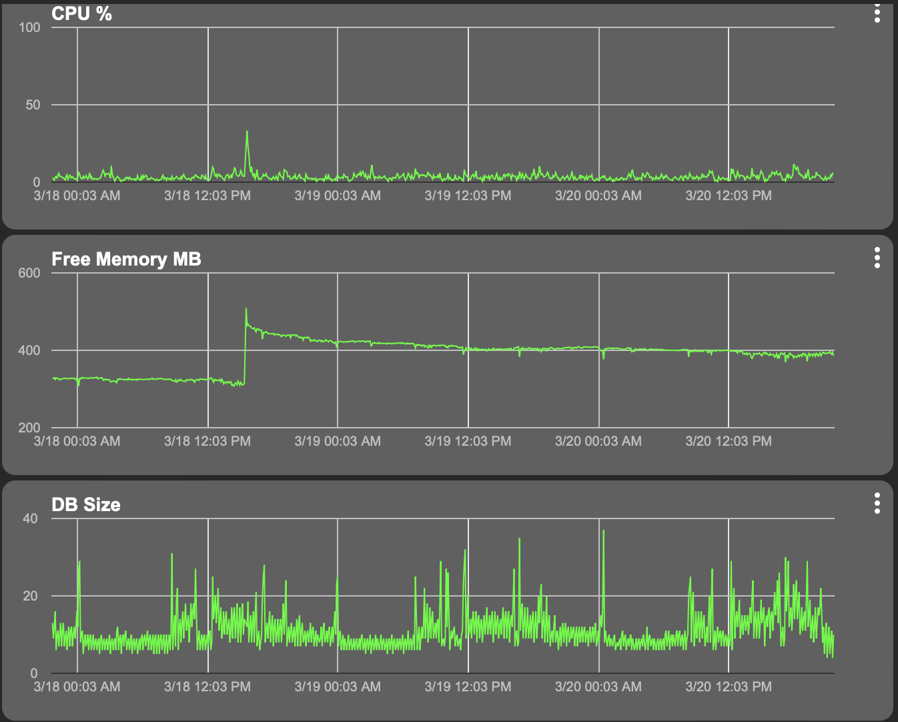Viewport: 898px width, 722px height.
Task: Click the 100 y-axis label on CPU chart
Action: (x=29, y=27)
